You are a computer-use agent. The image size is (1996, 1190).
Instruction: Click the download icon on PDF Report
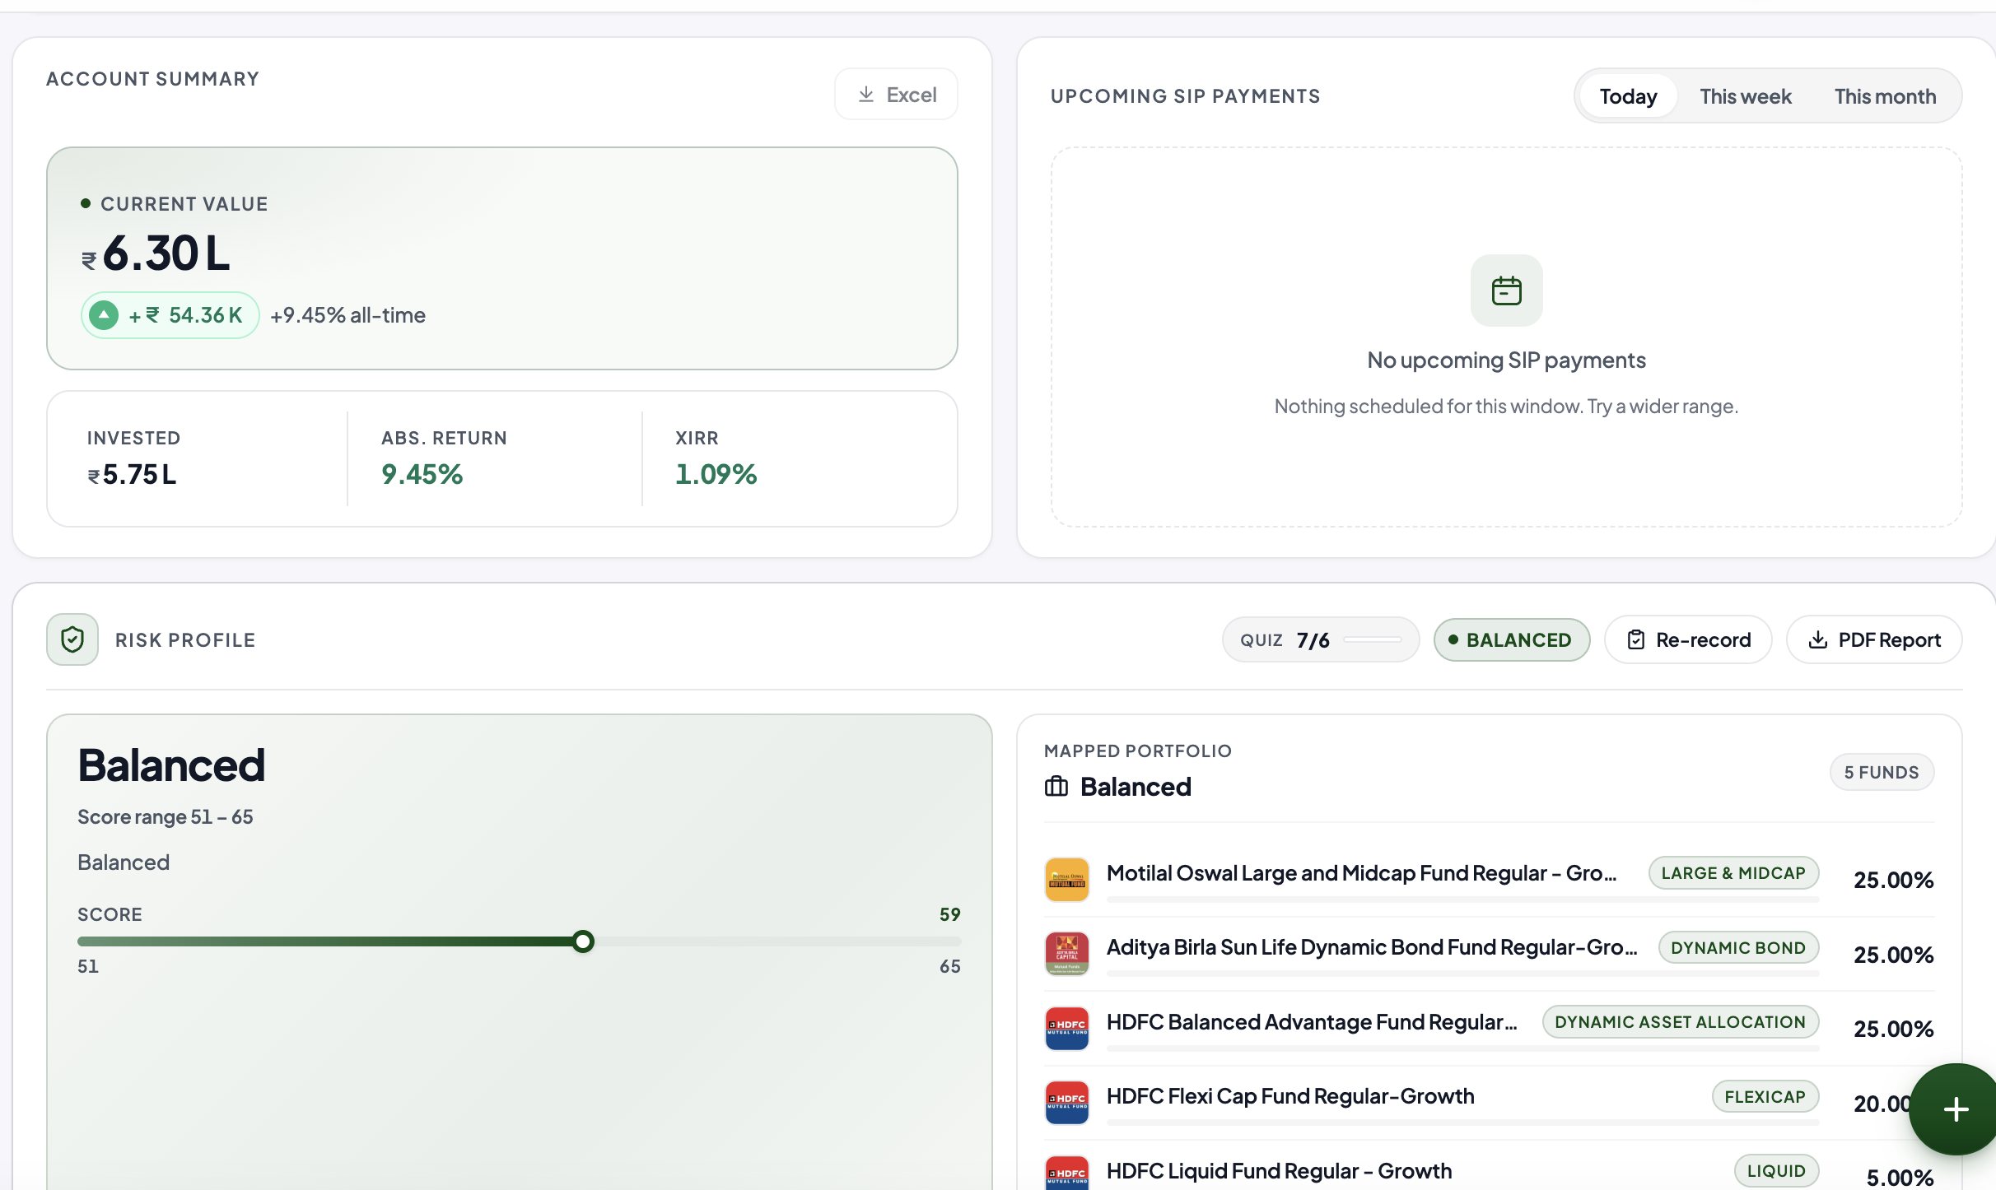[x=1817, y=639]
